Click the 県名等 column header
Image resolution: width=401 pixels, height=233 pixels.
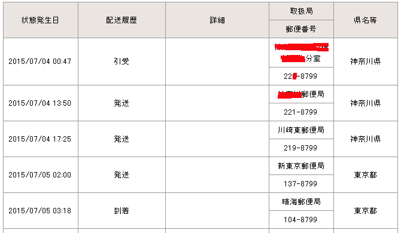[x=366, y=20]
